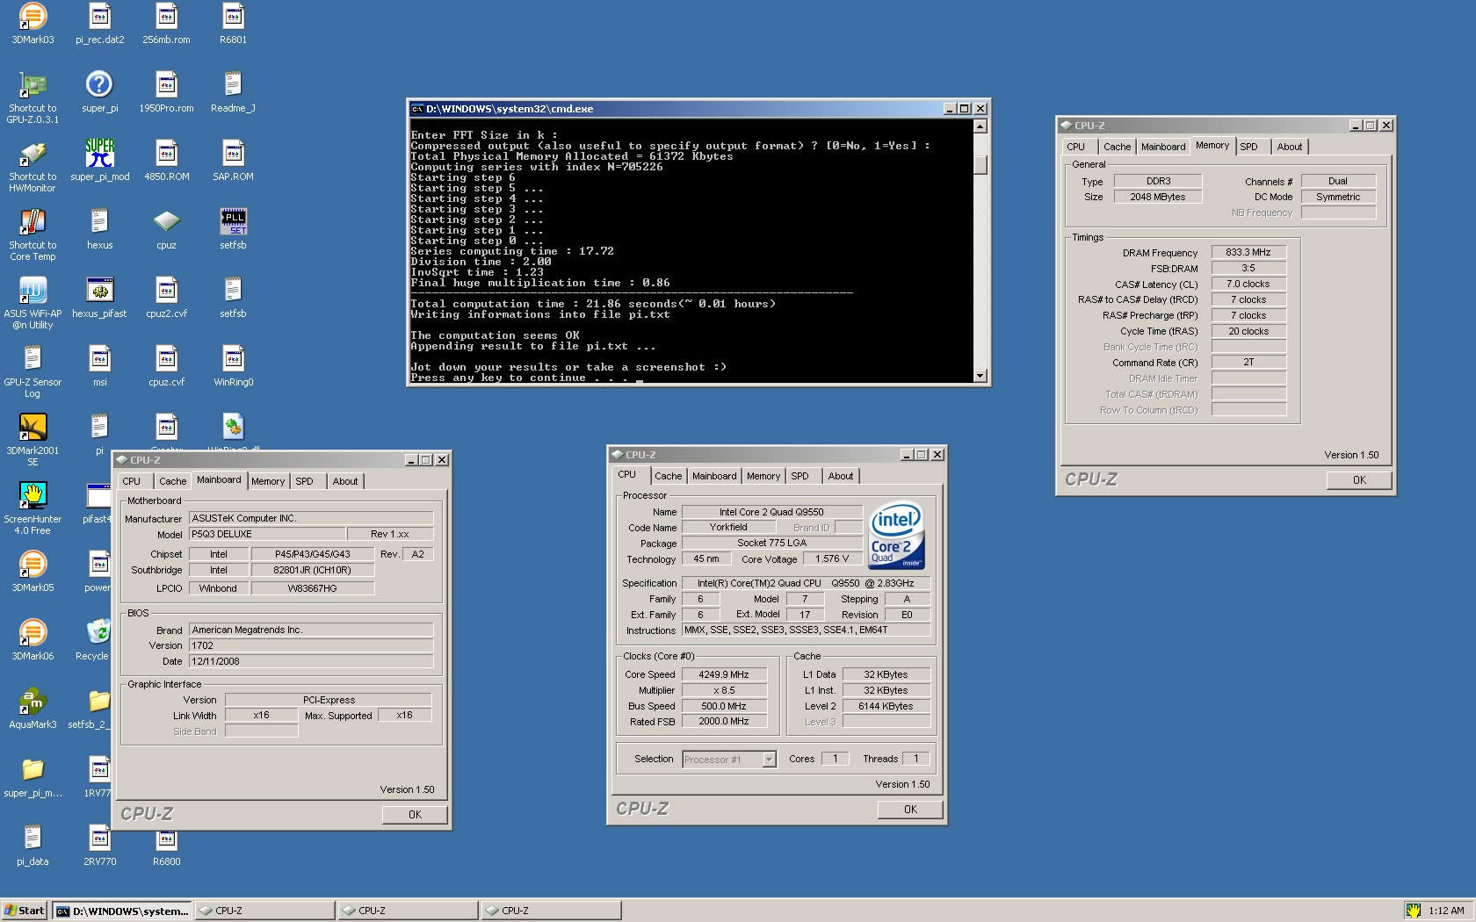
Task: Click OK in the processor CPU-Z window
Action: click(910, 810)
